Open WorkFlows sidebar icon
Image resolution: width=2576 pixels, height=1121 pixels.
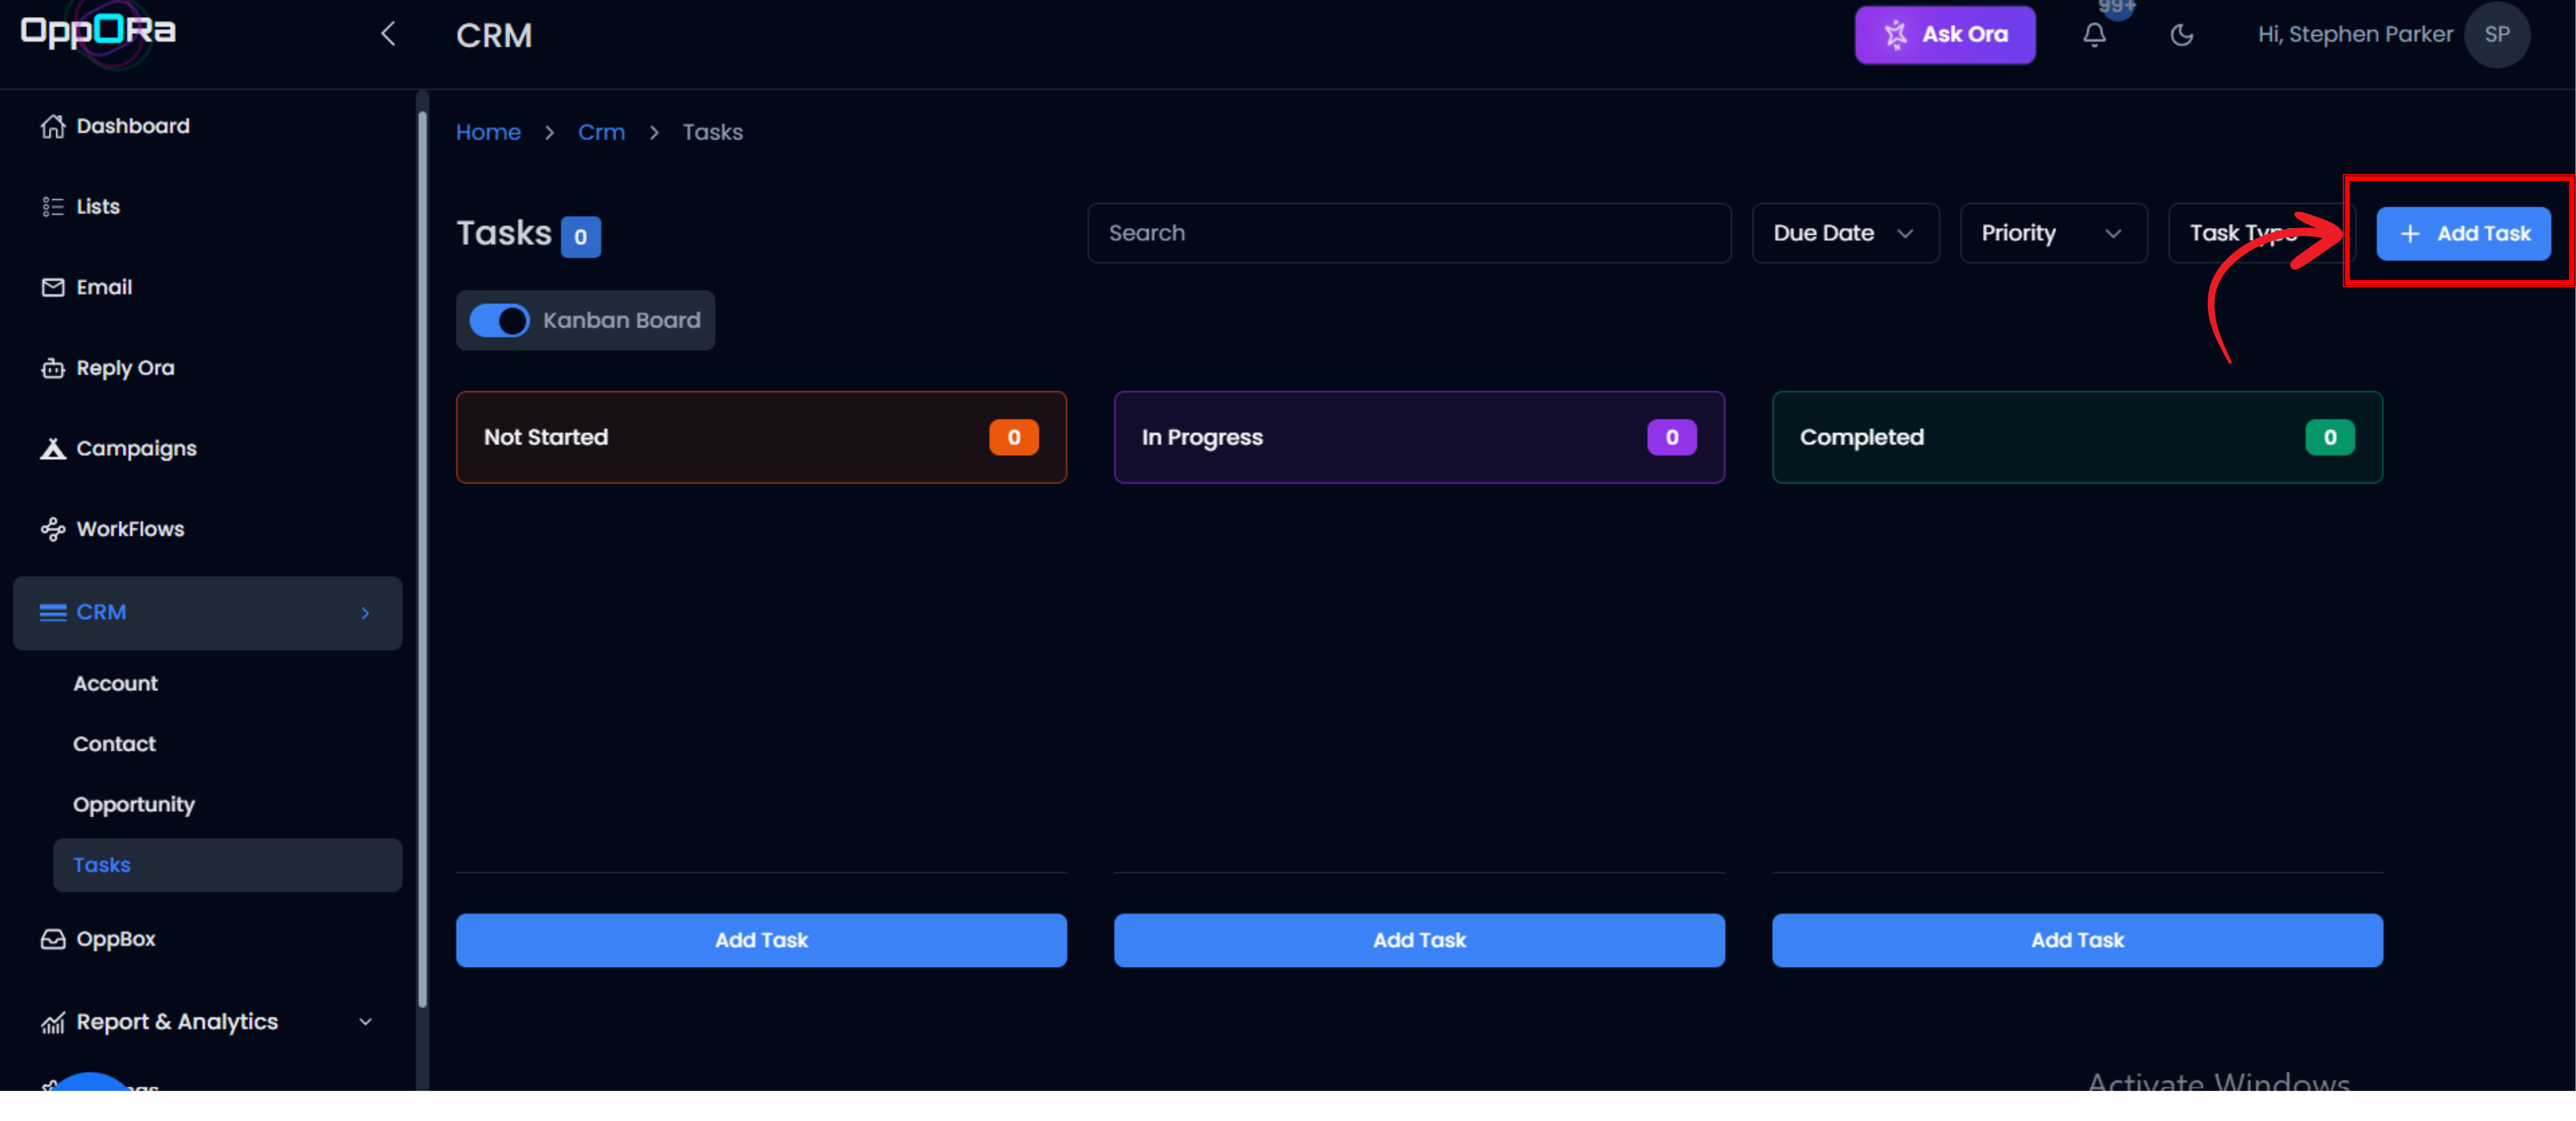pos(53,530)
